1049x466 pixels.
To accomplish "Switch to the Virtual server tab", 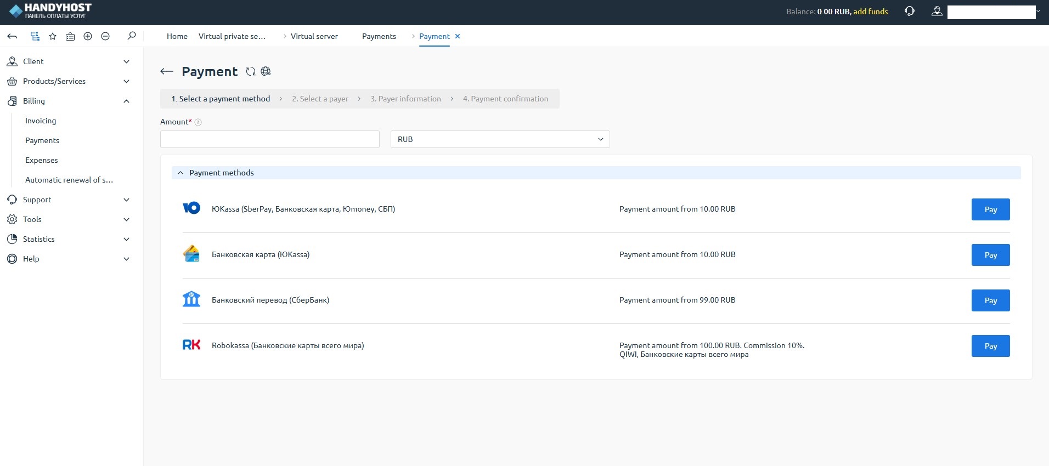I will tap(314, 36).
